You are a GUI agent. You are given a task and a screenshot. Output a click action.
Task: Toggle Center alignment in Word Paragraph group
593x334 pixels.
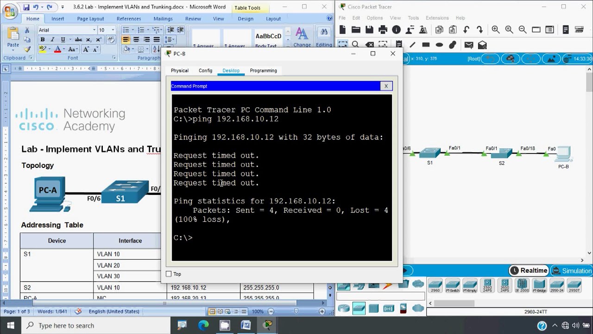click(x=136, y=39)
